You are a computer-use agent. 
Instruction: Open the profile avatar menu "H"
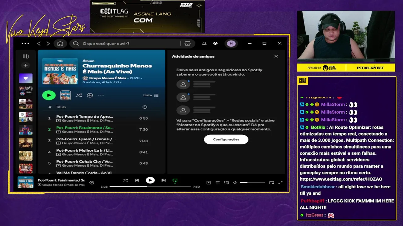[x=231, y=44]
